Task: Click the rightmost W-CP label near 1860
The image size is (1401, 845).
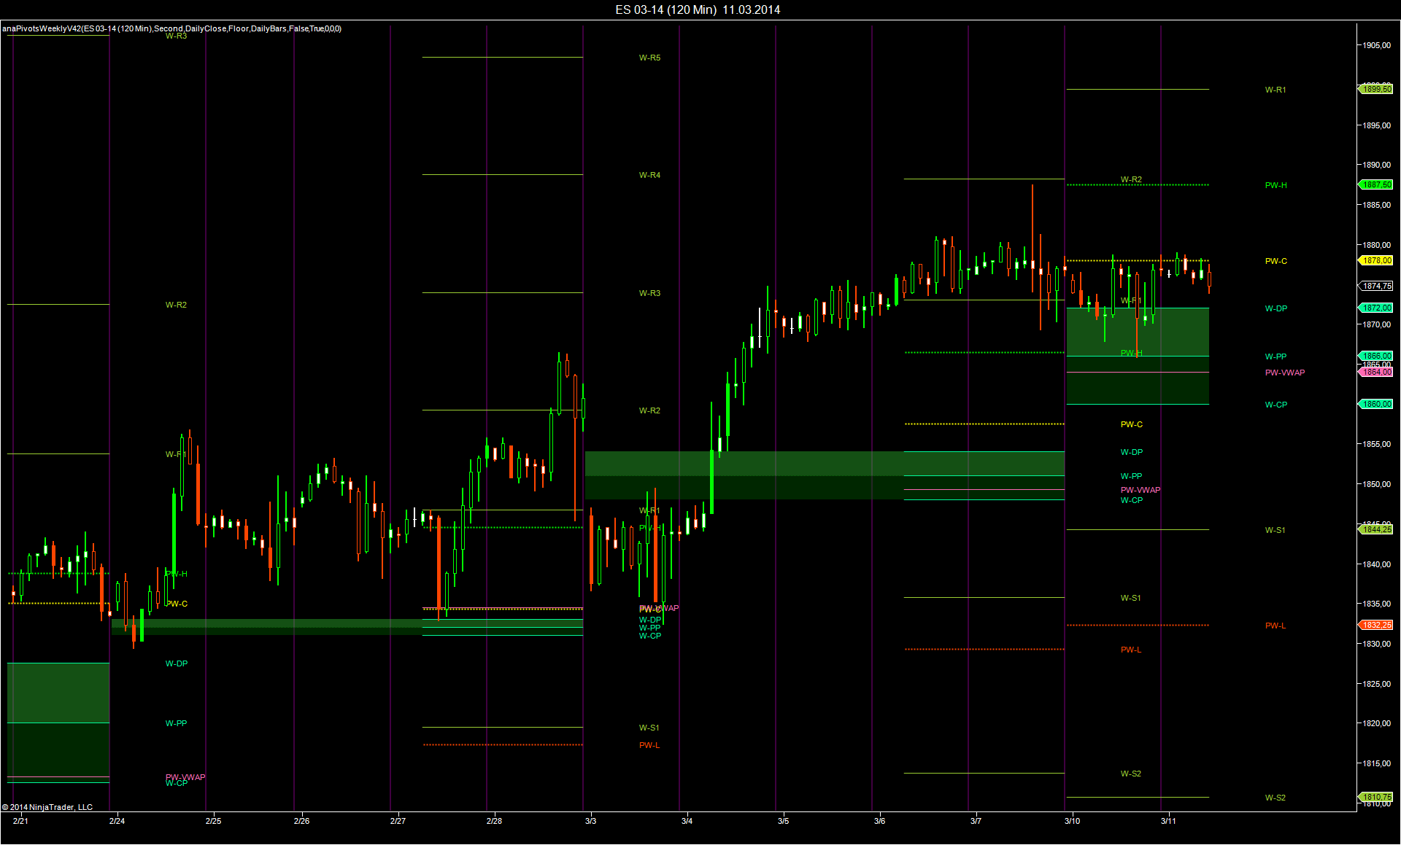Action: [1275, 405]
